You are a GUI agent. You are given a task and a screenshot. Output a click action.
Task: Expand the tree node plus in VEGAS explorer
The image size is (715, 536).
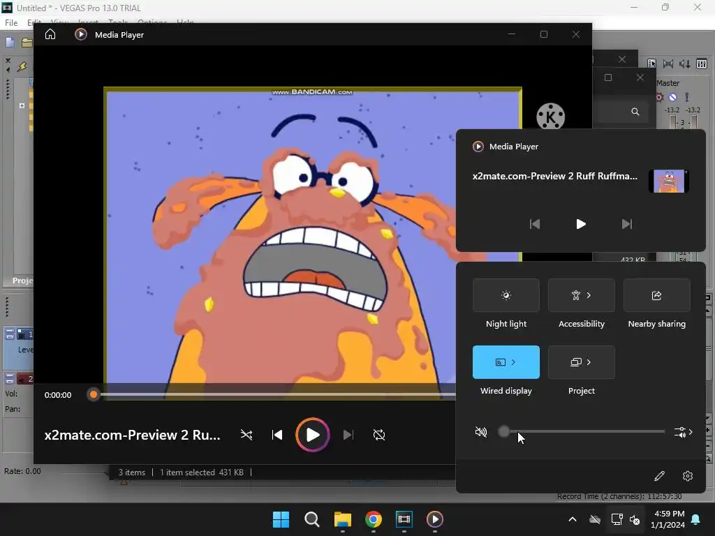click(x=22, y=106)
